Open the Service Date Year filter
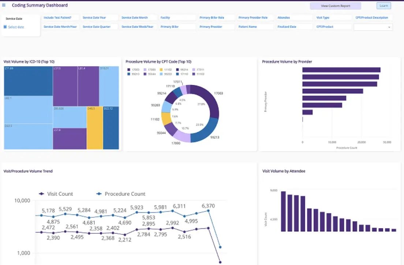 point(99,17)
